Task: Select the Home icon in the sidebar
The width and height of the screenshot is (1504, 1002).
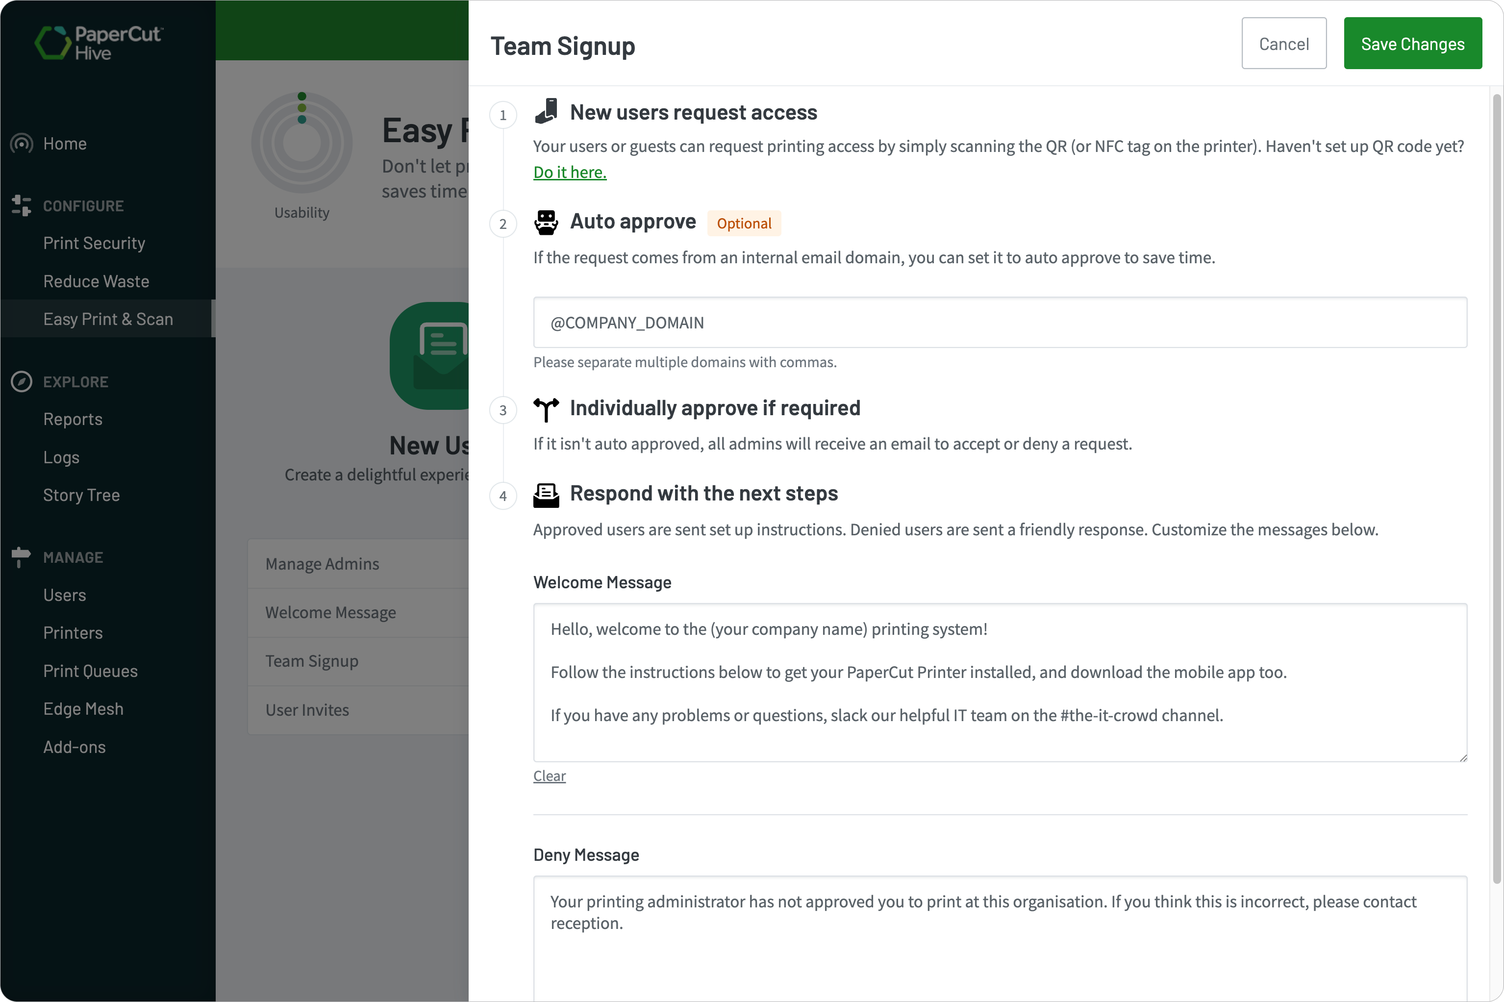Action: click(x=21, y=143)
